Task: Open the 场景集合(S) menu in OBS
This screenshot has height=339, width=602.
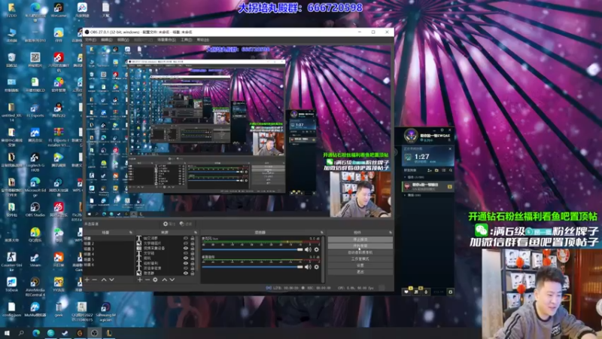Action: point(166,40)
